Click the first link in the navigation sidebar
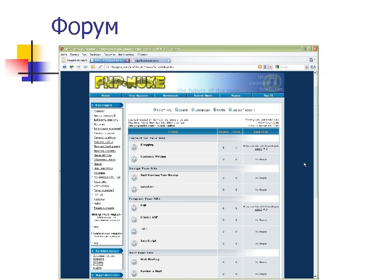The height and width of the screenshot is (280, 374). click(x=99, y=111)
